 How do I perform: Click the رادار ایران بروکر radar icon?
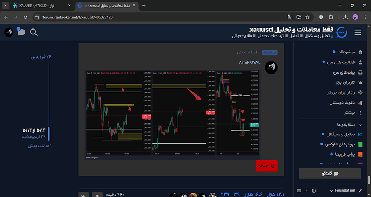[x=360, y=92]
